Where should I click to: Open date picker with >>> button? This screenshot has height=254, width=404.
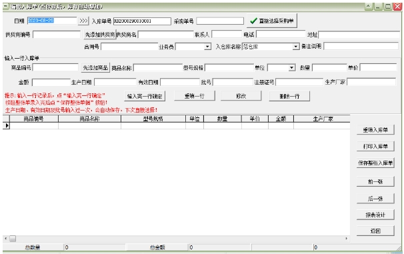[83, 21]
